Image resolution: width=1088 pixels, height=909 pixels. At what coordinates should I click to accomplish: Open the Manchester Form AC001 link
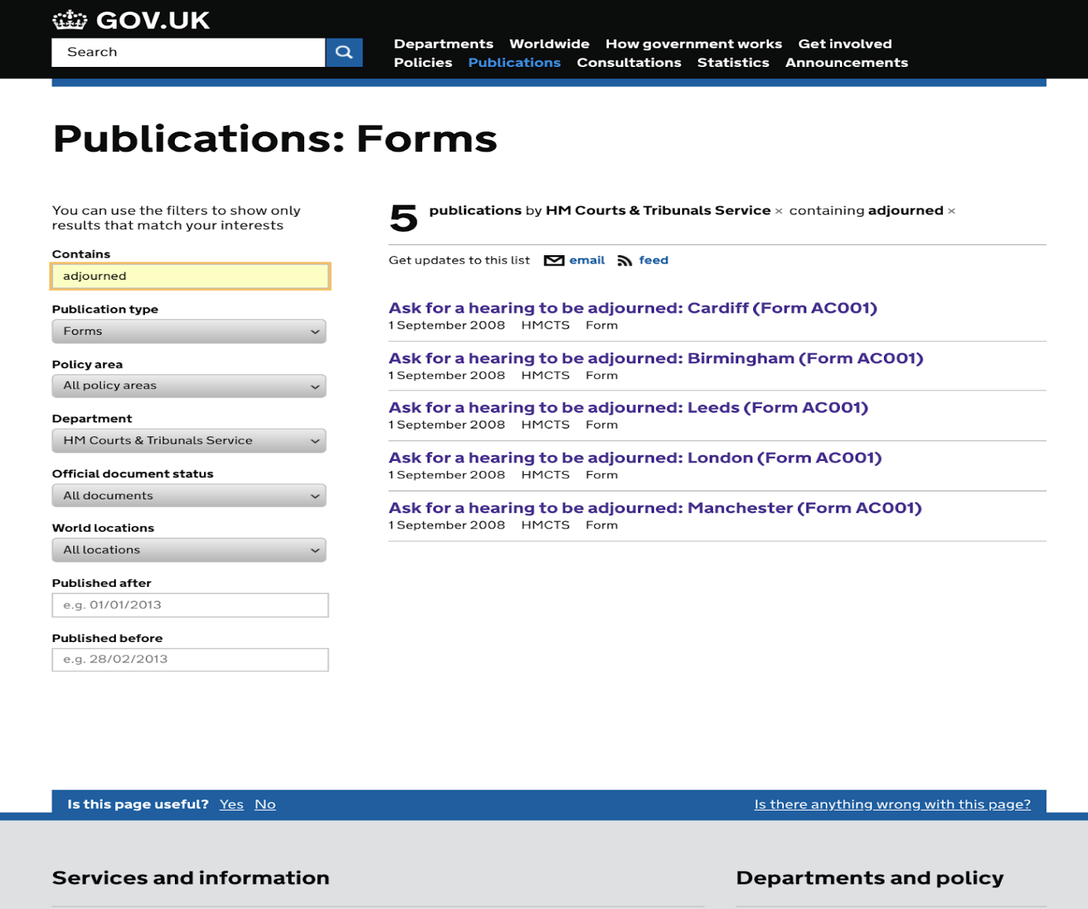655,508
